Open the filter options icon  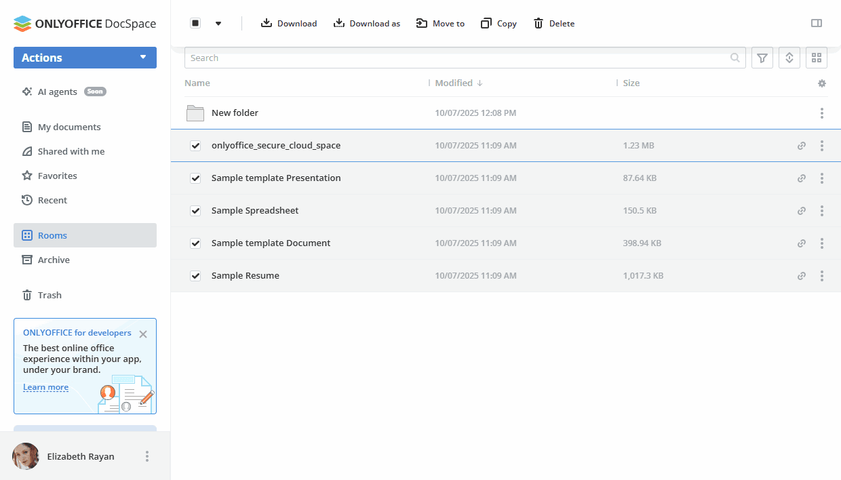pos(762,58)
